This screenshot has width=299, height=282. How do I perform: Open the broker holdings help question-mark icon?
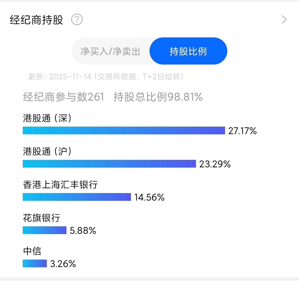tap(77, 20)
